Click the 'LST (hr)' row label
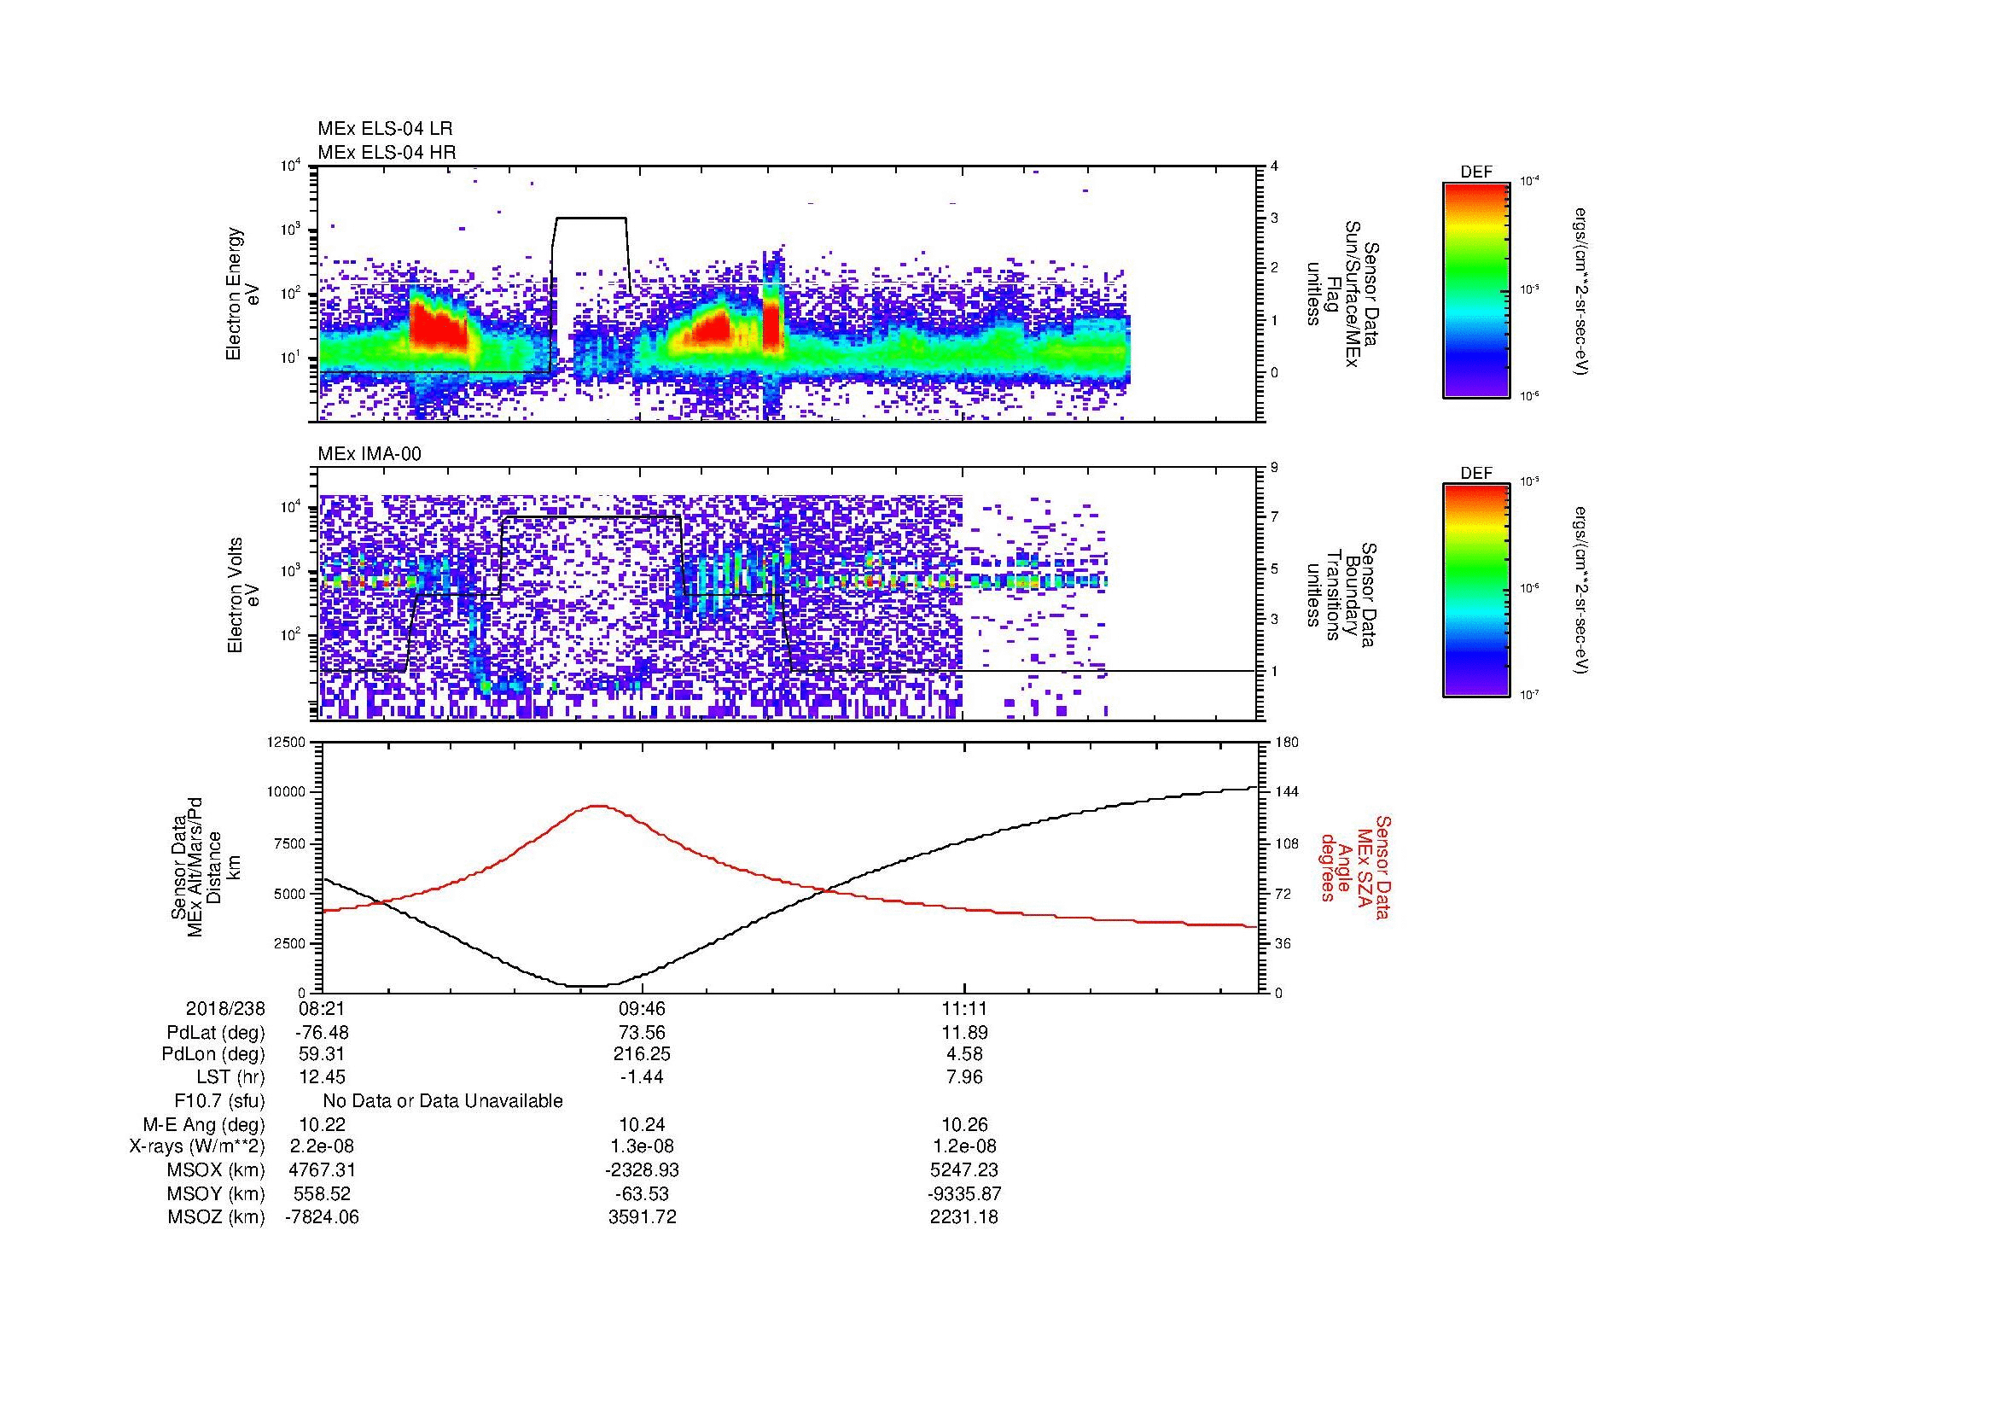The height and width of the screenshot is (1411, 1996). coord(230,1078)
